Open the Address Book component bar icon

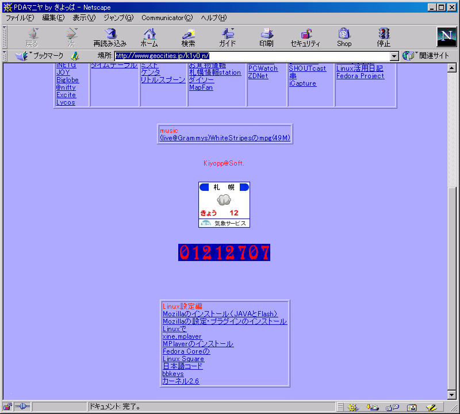412,407
